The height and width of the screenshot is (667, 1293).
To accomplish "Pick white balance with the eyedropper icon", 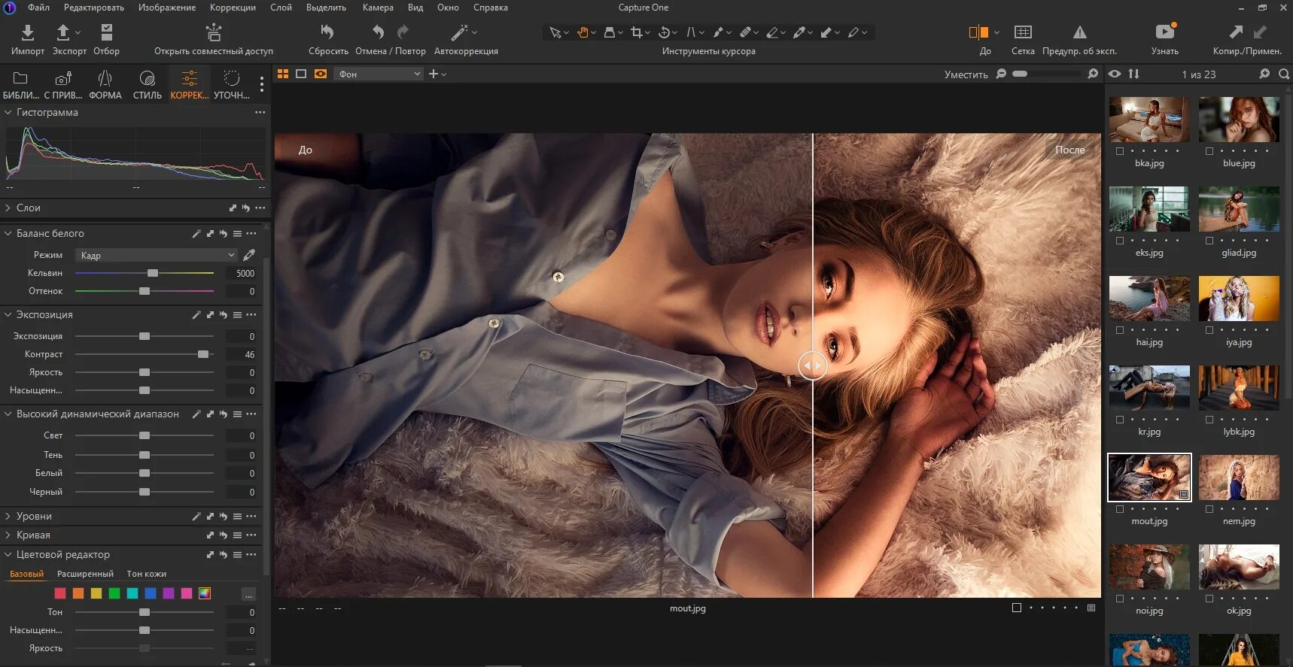I will pos(249,255).
